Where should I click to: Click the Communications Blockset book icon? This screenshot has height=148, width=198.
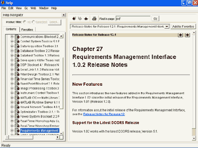coord(17,37)
